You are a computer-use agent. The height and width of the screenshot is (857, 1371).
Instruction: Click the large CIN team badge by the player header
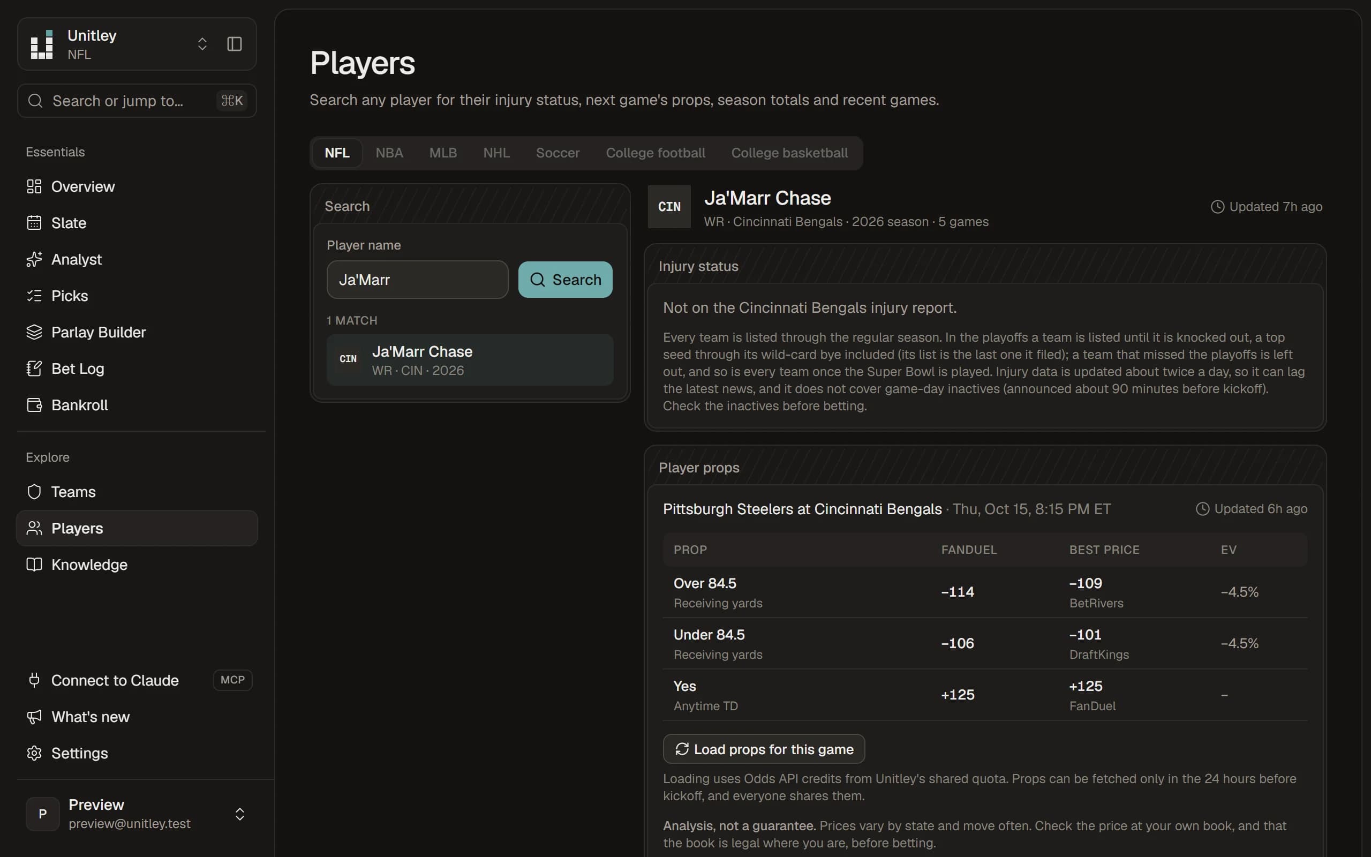(669, 206)
